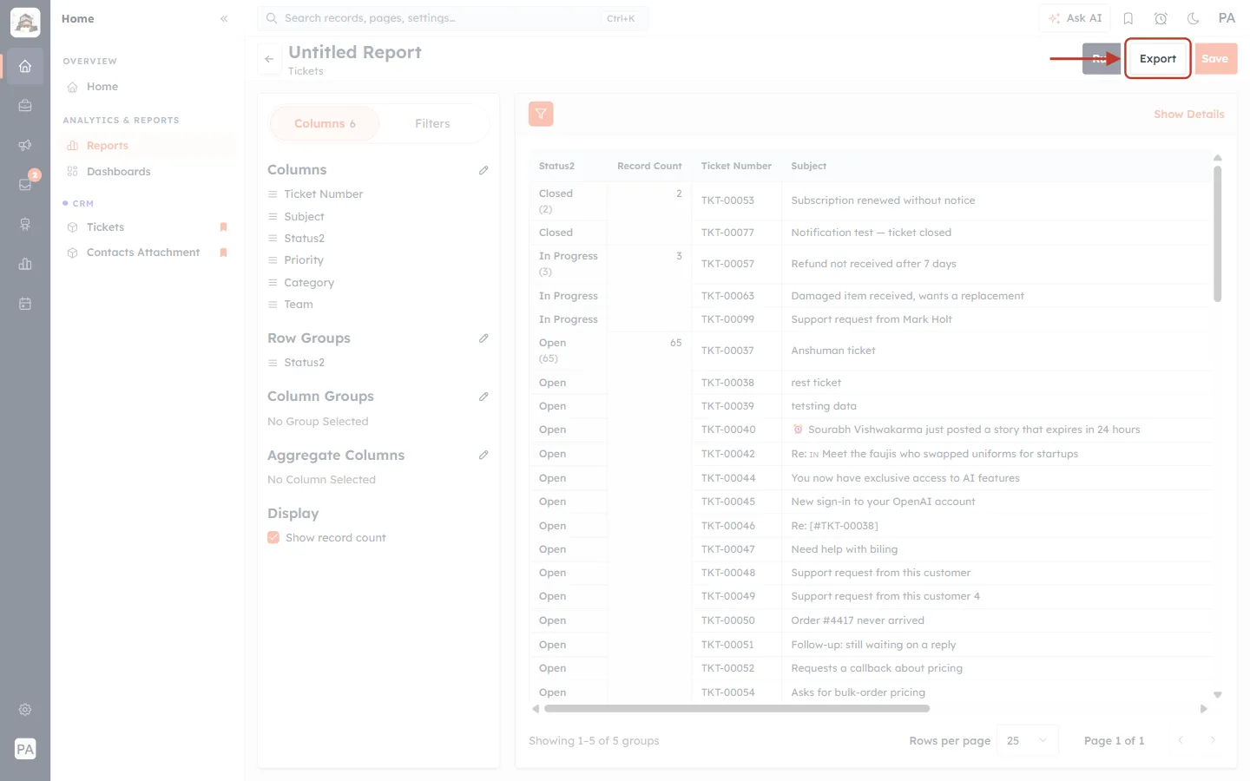The width and height of the screenshot is (1250, 781).
Task: Open the briefcase module in the left rail
Action: (25, 106)
